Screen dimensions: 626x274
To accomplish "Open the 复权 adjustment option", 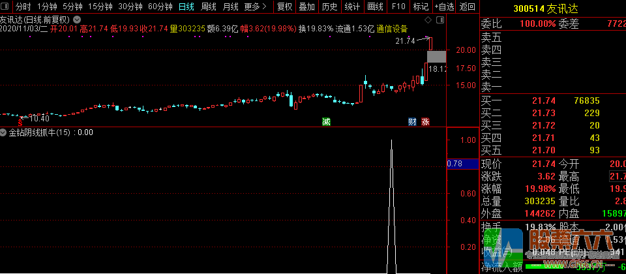I will 285,7.
